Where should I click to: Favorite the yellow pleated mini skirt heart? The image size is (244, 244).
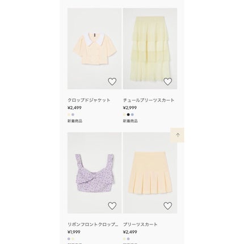167,205
